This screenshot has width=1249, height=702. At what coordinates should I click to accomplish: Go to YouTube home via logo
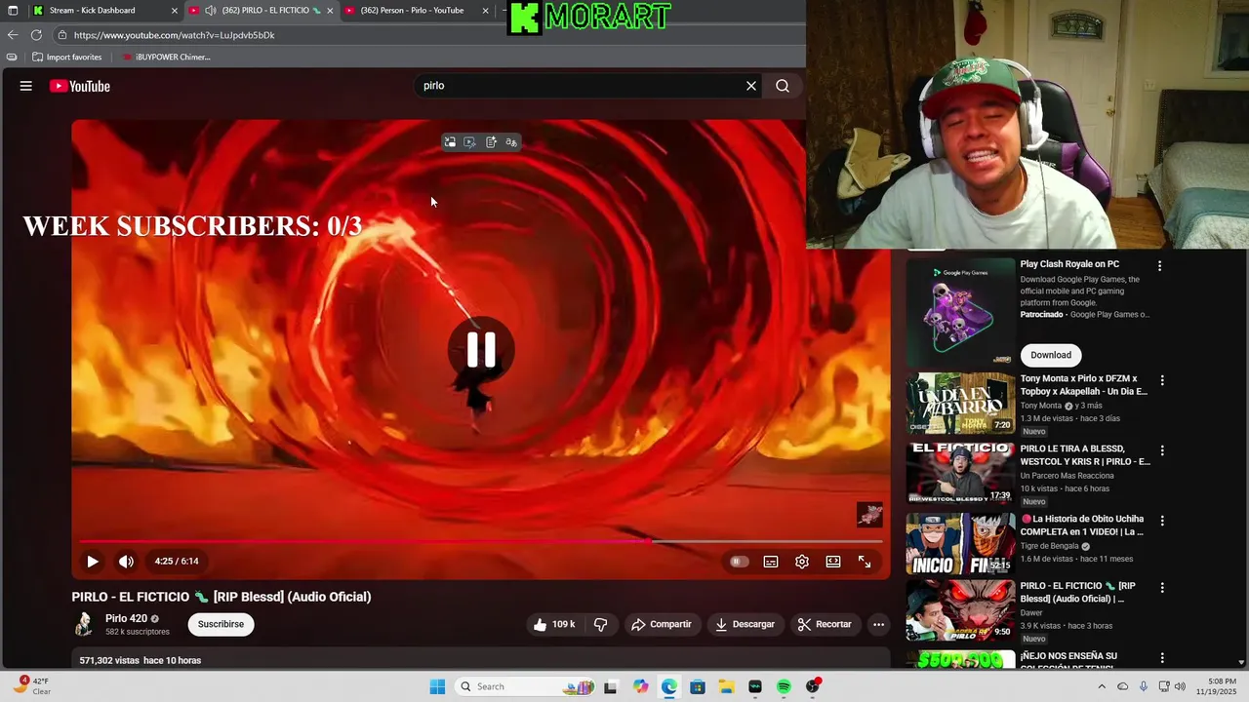point(80,86)
